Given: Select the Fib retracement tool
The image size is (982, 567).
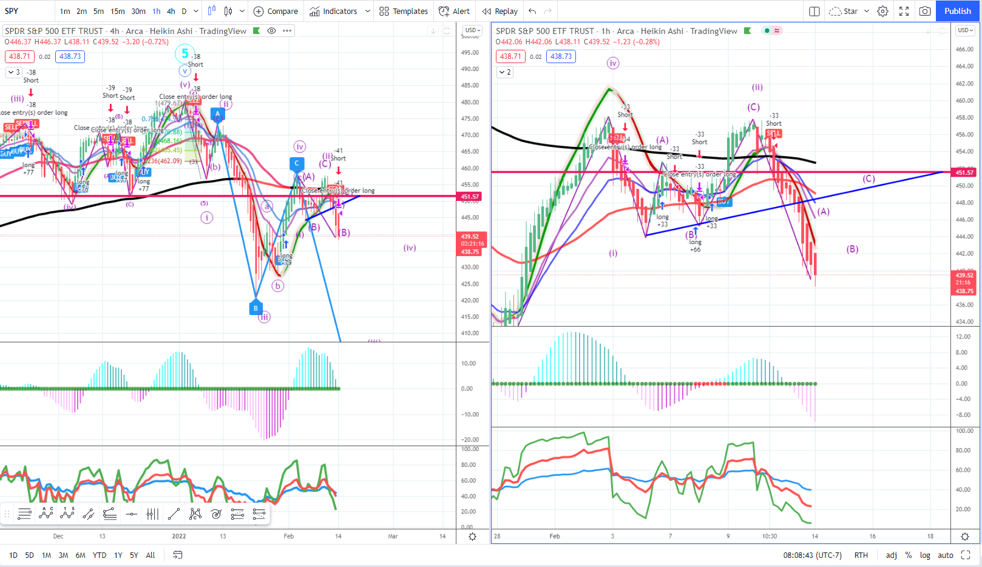Looking at the screenshot, I should (x=237, y=514).
